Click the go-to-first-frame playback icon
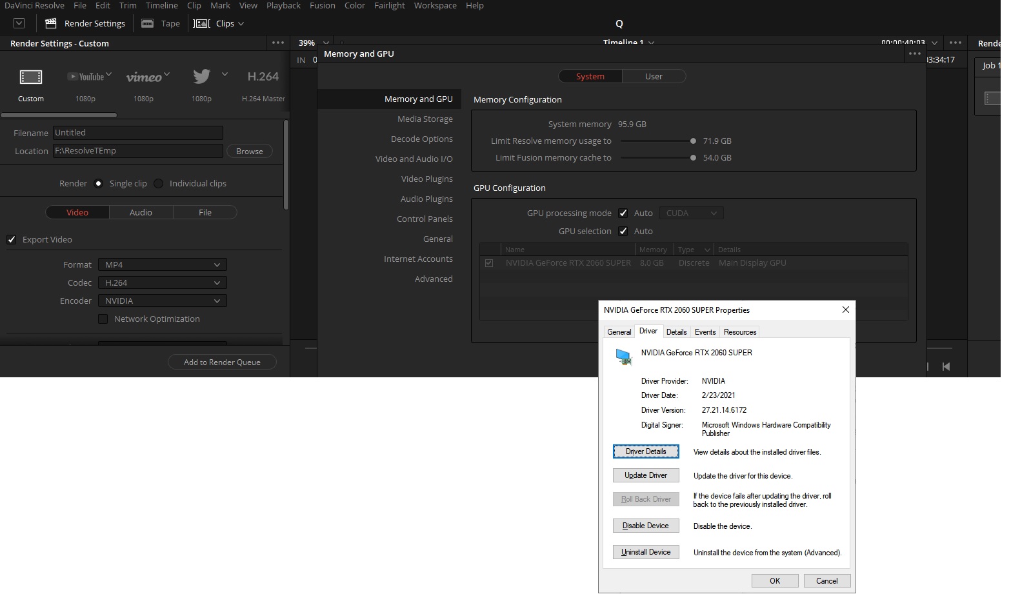The height and width of the screenshot is (603, 1031). click(x=946, y=366)
